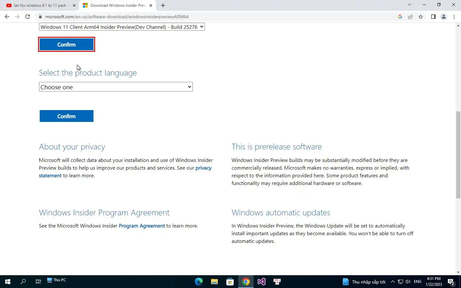This screenshot has width=461, height=288.
Task: Go forward to next page
Action: click(x=17, y=17)
